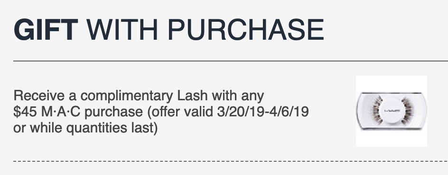Click the $45 purchase amount
Screen dimensions: 448x175
pos(25,112)
